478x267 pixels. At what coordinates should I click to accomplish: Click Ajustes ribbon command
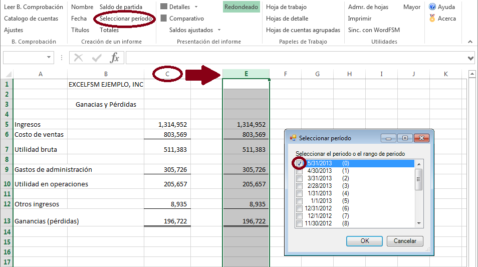click(x=14, y=30)
